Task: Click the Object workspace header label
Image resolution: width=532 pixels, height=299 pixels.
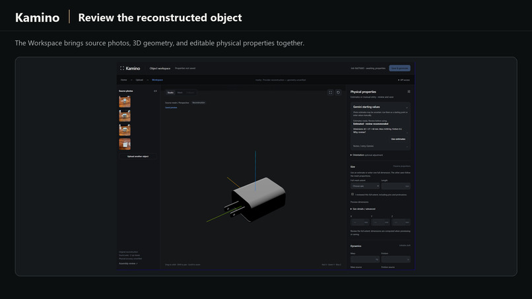Action: click(160, 68)
